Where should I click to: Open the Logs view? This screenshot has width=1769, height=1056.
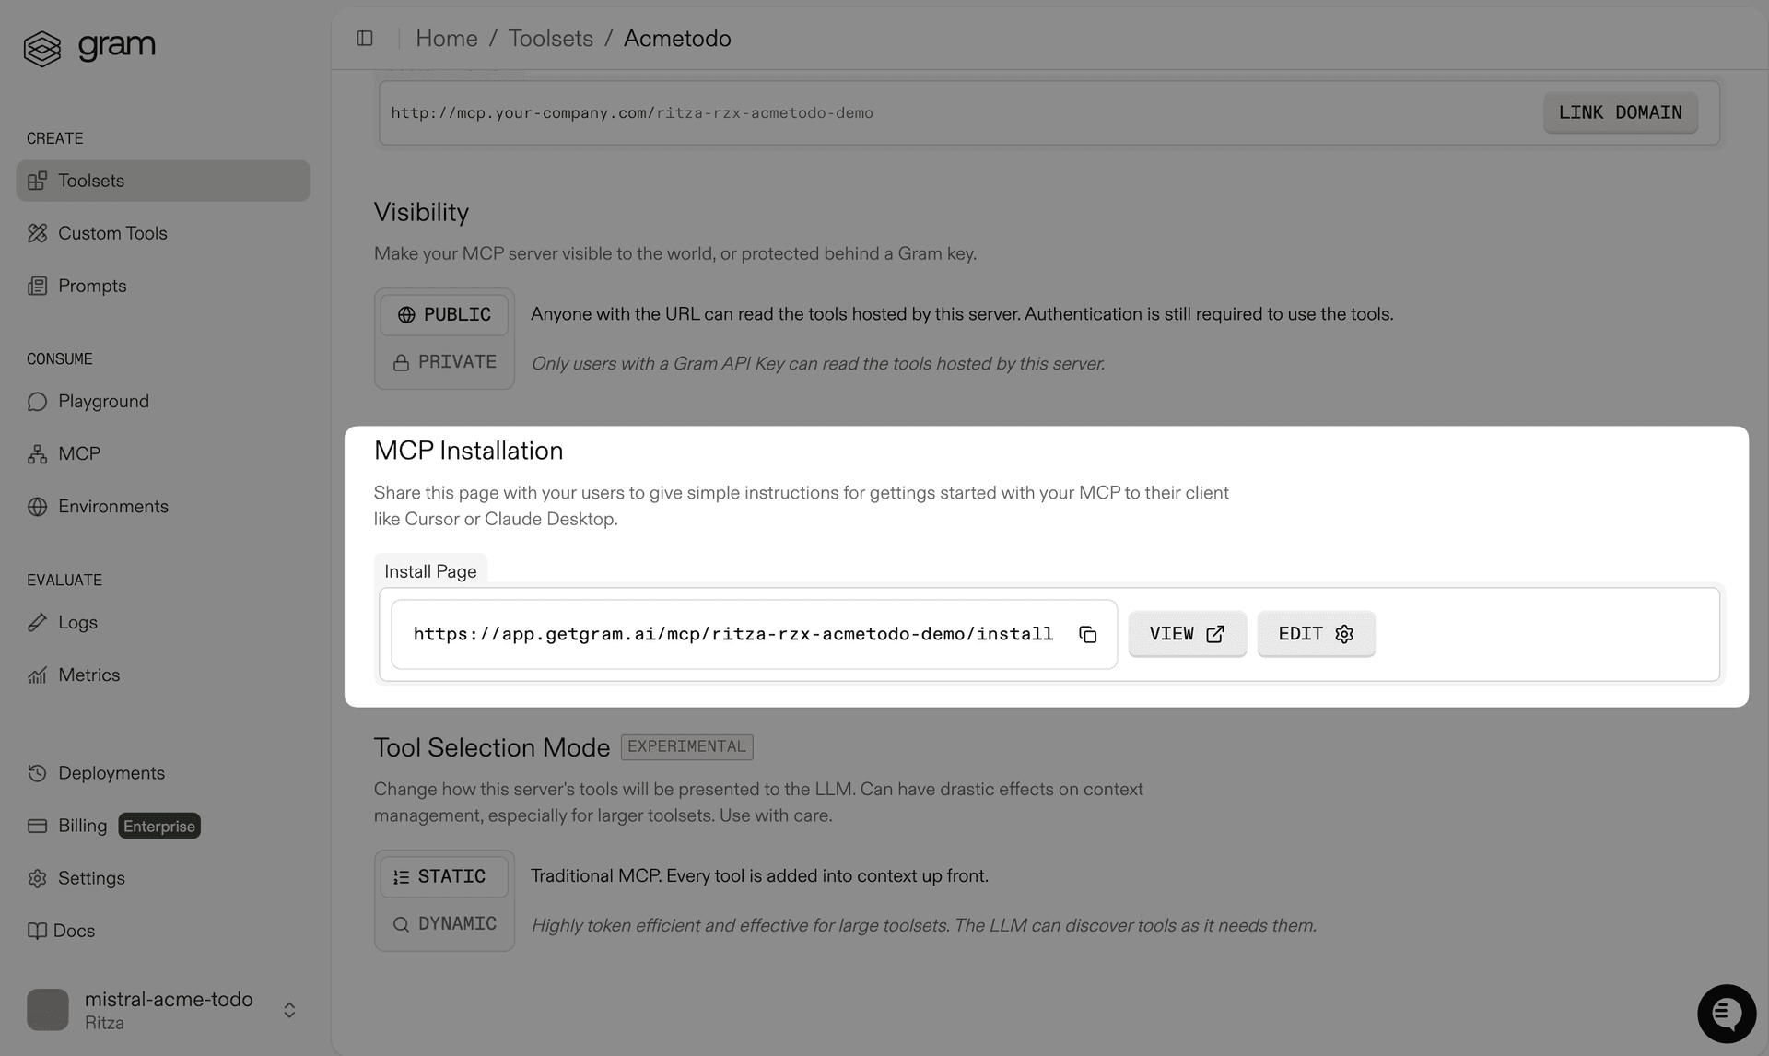tap(77, 622)
